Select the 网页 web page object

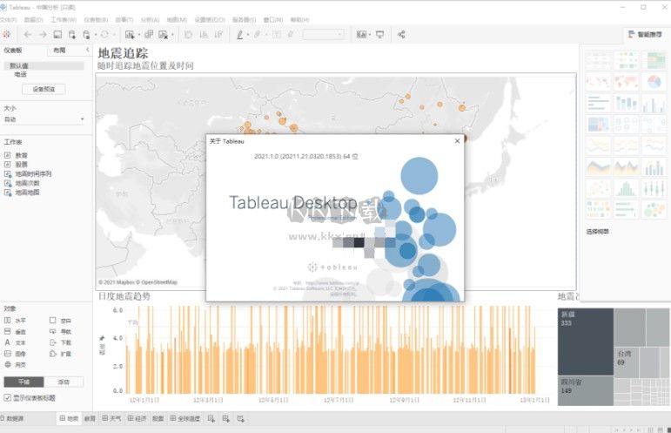point(9,365)
